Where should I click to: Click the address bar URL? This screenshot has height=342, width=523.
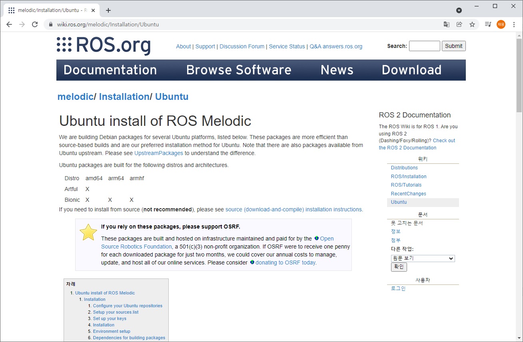[x=108, y=24]
